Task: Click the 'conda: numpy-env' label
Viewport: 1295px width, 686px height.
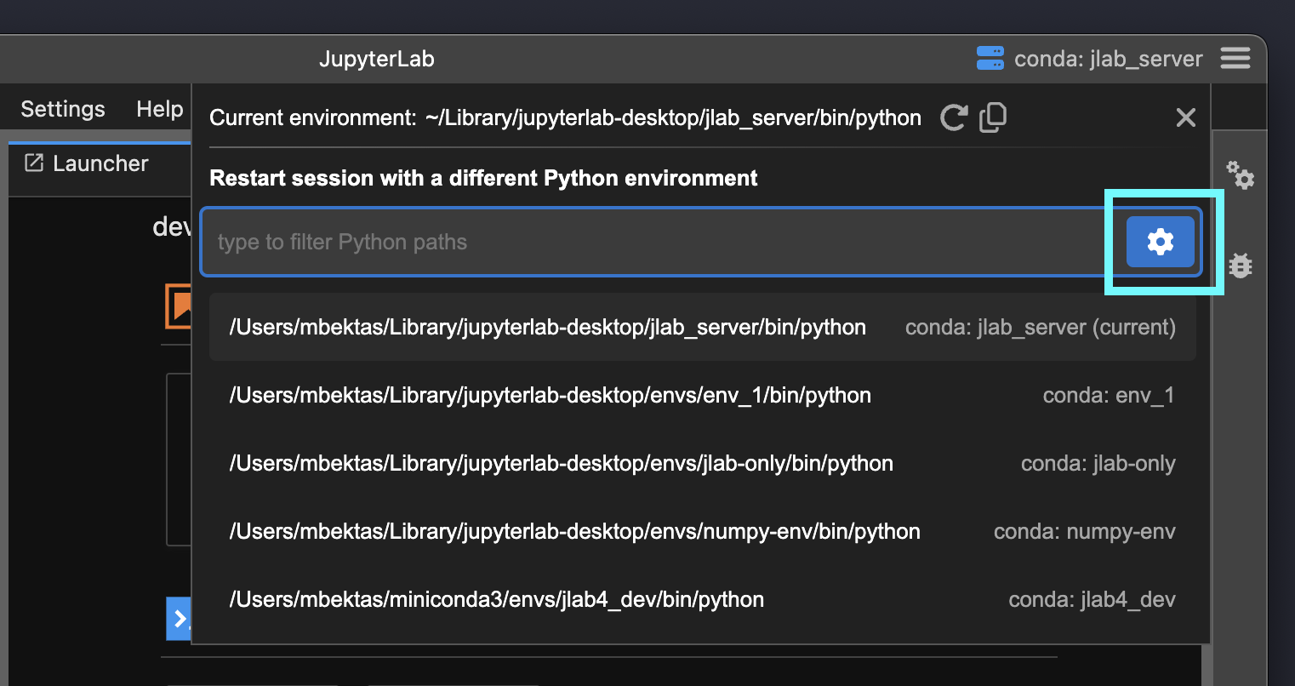Action: coord(1085,531)
